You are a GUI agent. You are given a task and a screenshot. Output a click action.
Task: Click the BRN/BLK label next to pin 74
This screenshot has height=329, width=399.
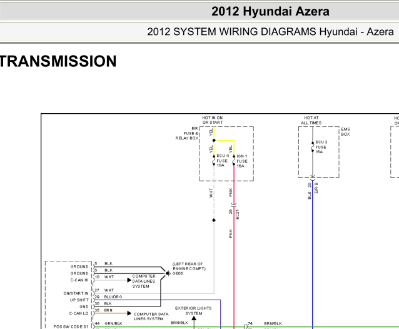(273, 323)
